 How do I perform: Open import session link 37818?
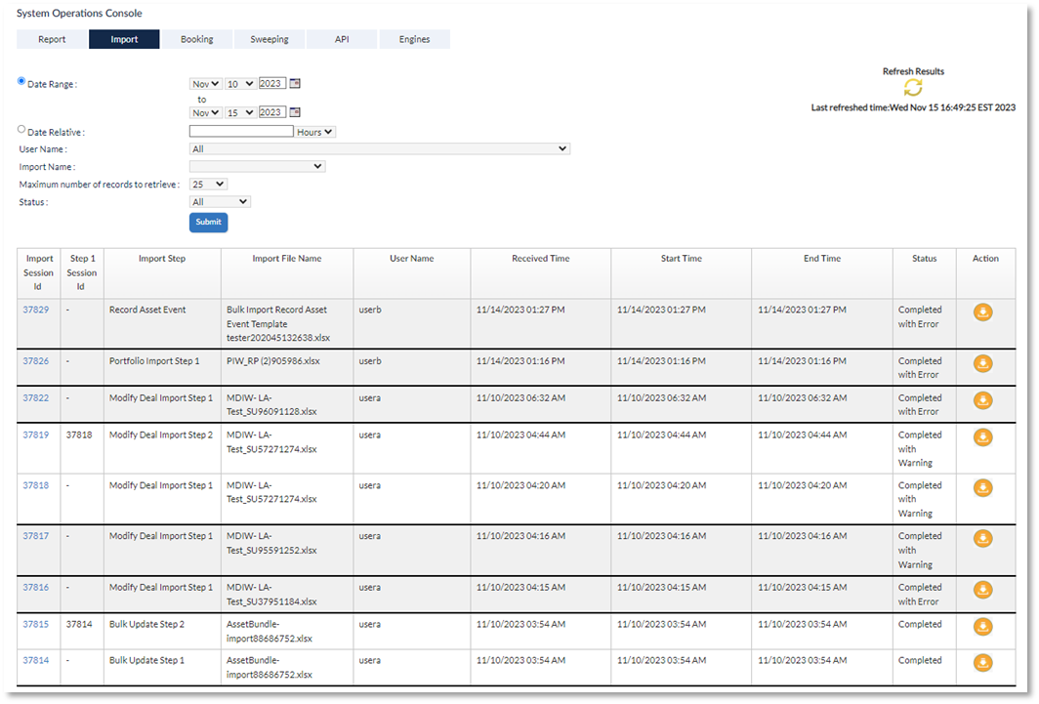coord(36,485)
